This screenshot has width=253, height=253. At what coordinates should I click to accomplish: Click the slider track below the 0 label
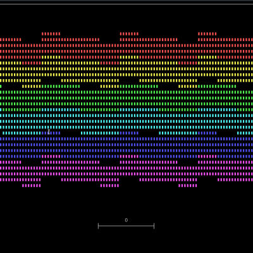pos(126,226)
